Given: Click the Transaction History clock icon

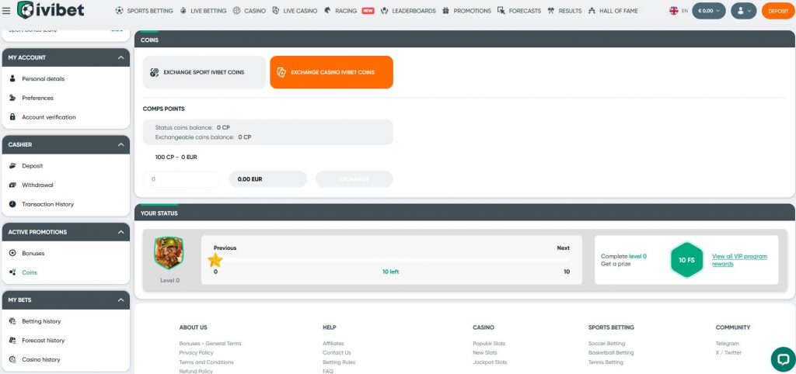Looking at the screenshot, I should 13,204.
